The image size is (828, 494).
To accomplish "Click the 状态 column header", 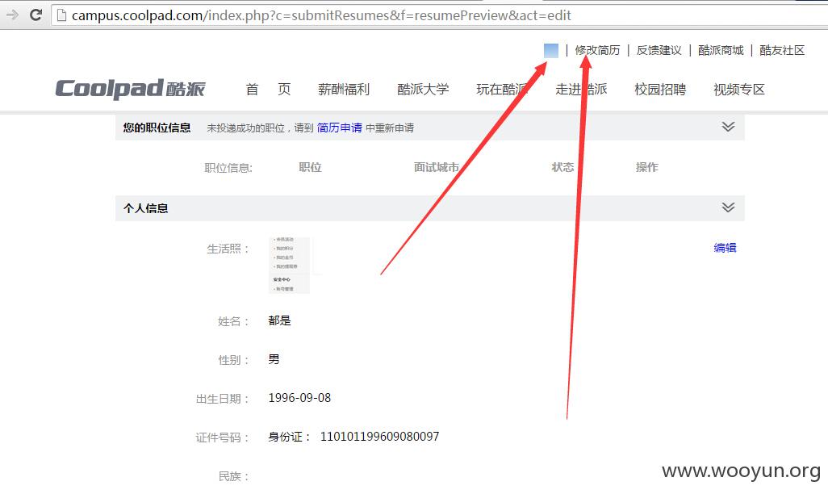I will (x=562, y=167).
